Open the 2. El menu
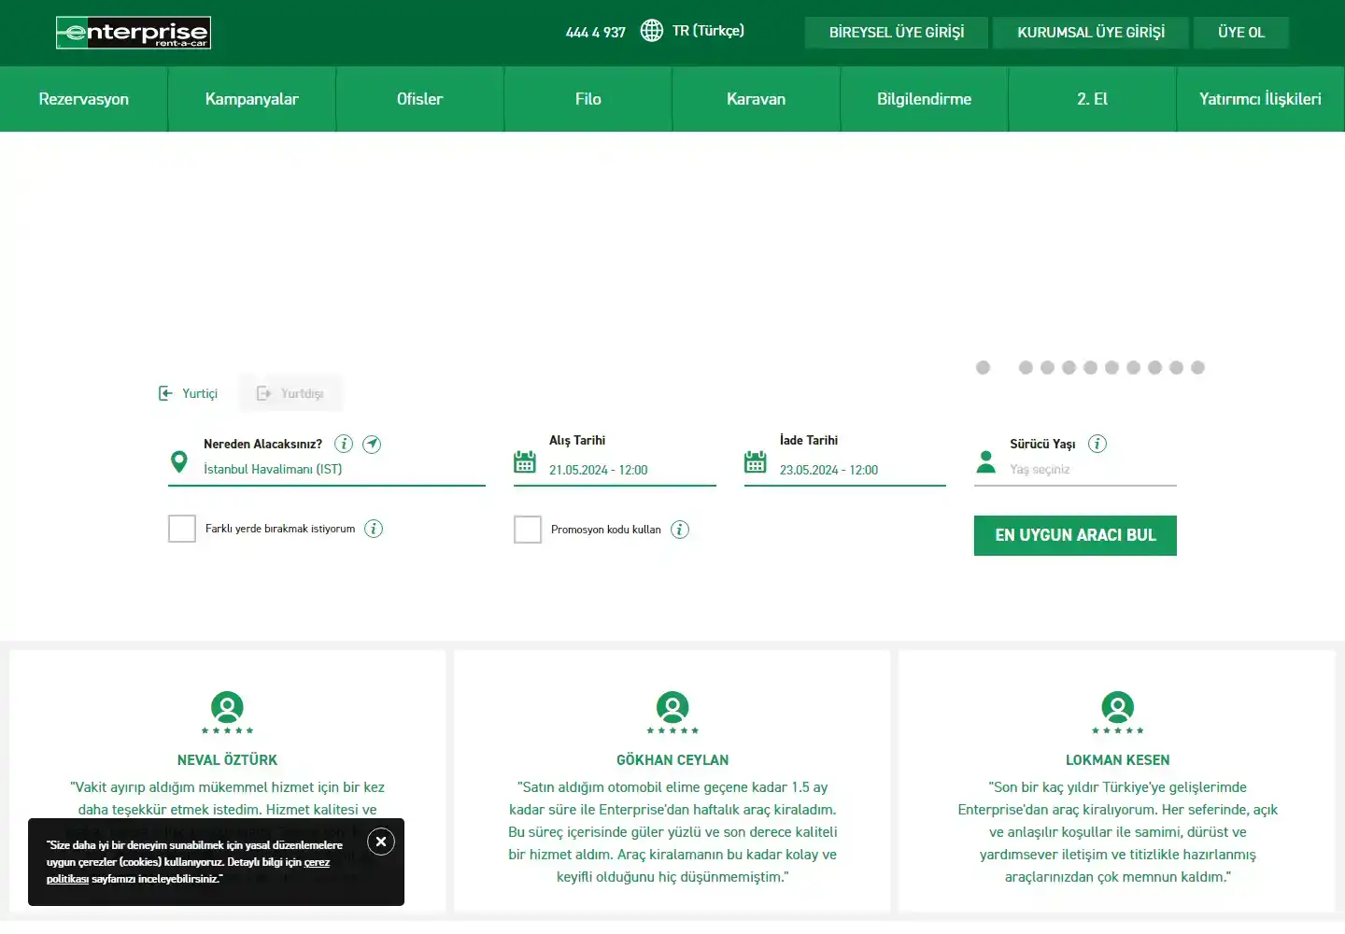This screenshot has height=934, width=1345. click(x=1093, y=99)
